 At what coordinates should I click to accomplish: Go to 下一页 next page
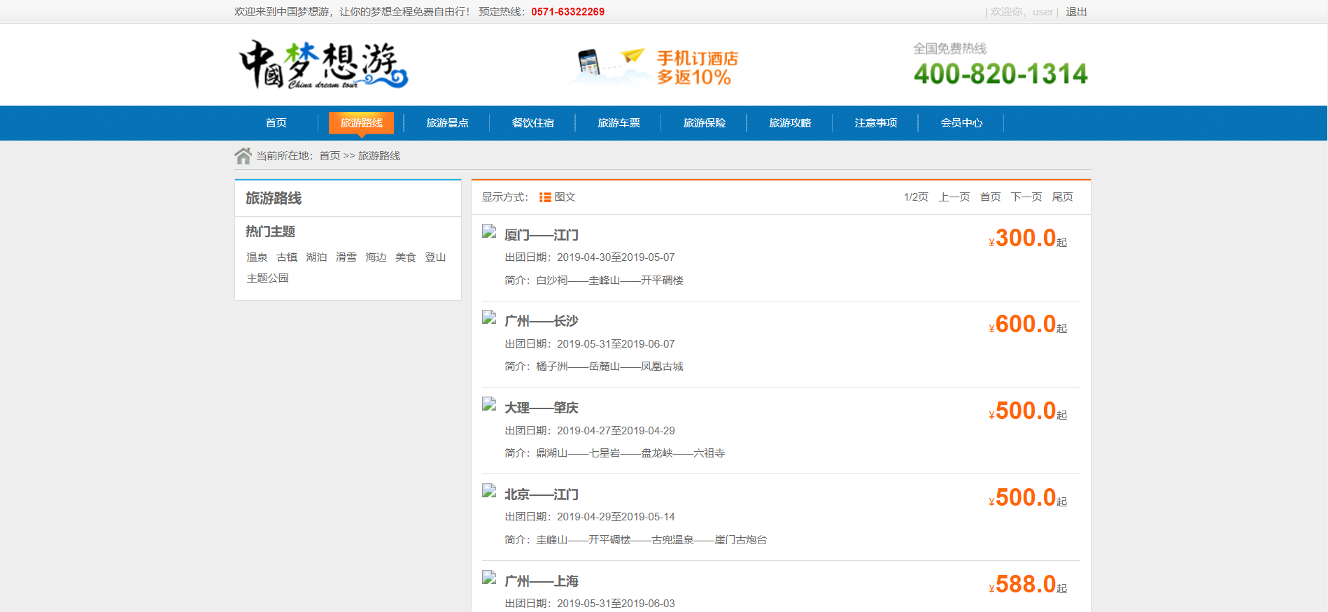pos(1026,197)
